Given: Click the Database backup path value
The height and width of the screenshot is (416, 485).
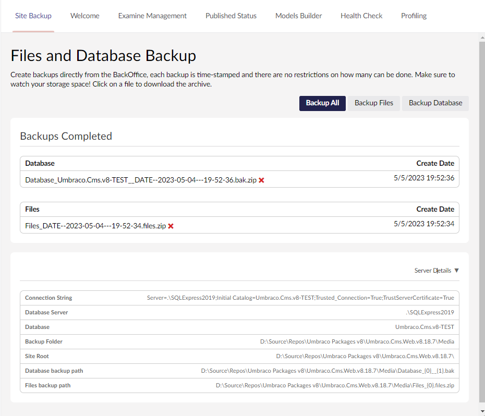Looking at the screenshot, I should 327,371.
